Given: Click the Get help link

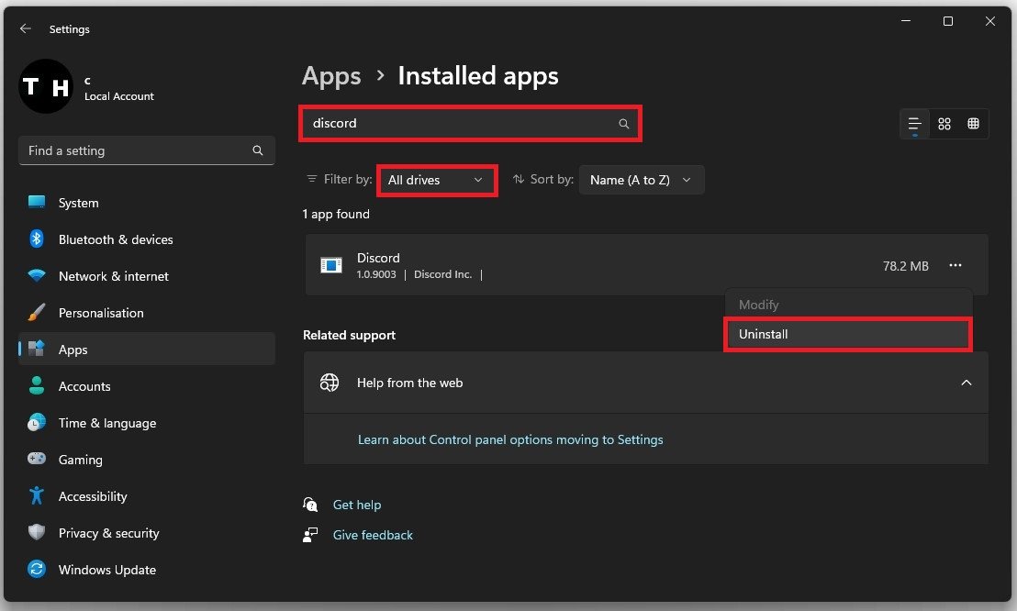Looking at the screenshot, I should [x=356, y=505].
